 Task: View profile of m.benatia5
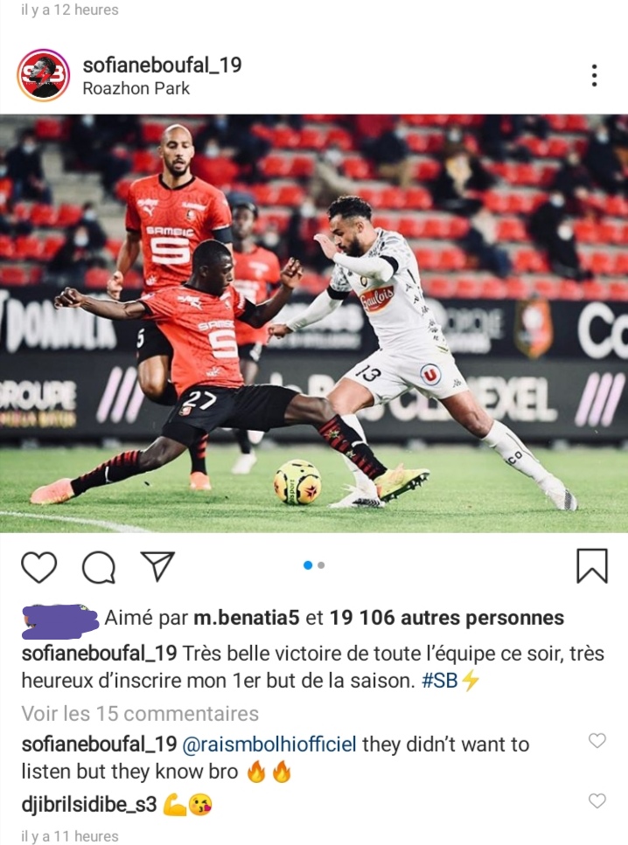pyautogui.click(x=246, y=618)
